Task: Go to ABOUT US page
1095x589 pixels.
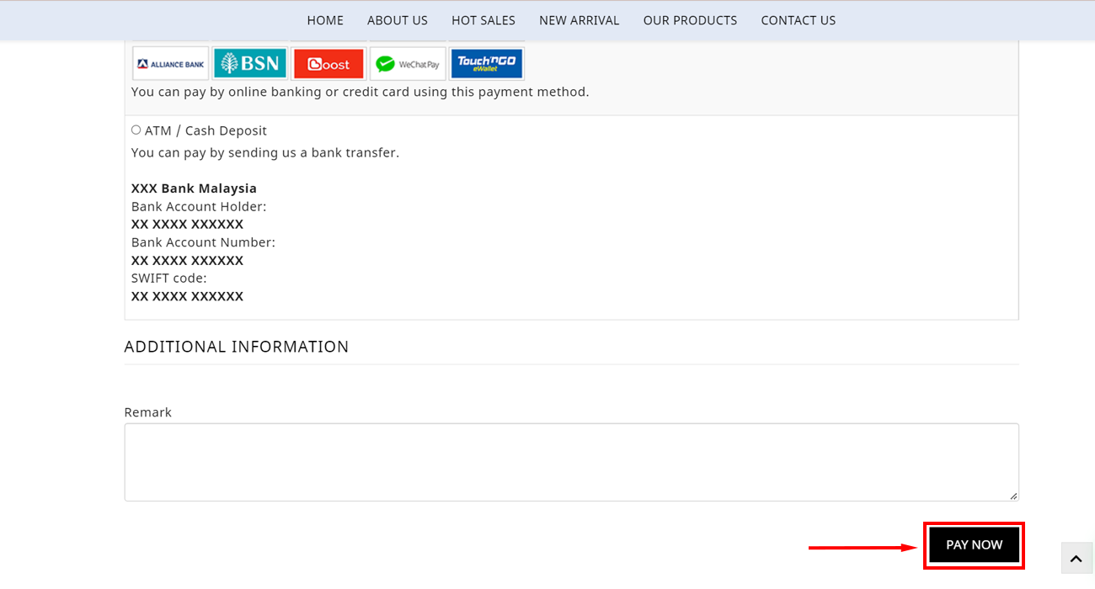Action: click(x=398, y=20)
